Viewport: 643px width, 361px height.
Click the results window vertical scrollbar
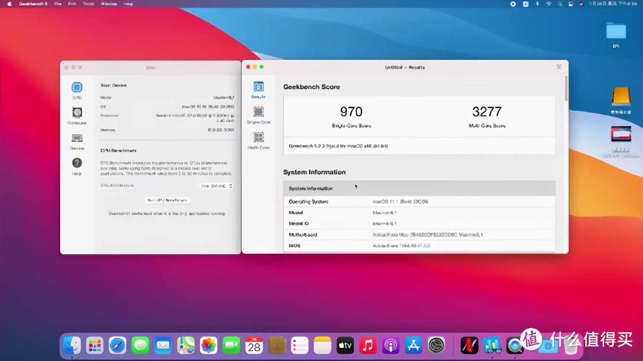[x=566, y=88]
